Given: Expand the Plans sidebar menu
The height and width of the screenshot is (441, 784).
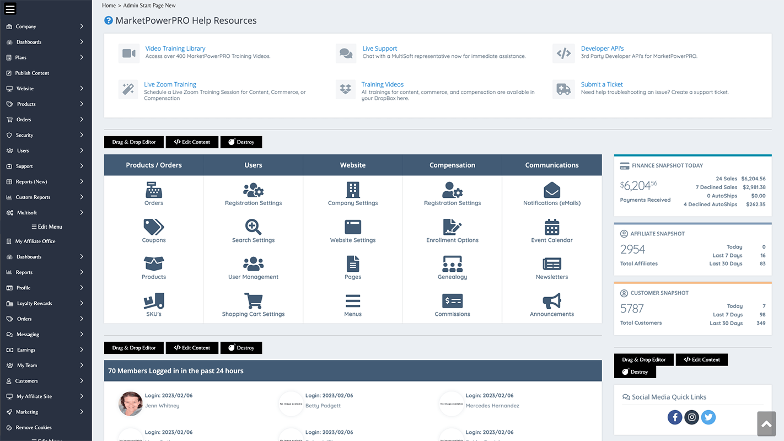Looking at the screenshot, I should (46, 57).
